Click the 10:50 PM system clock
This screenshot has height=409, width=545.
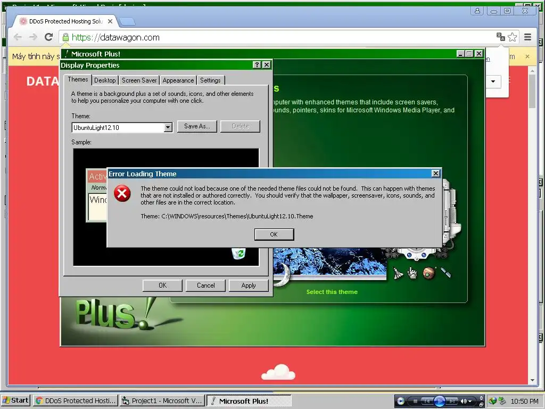click(524, 401)
